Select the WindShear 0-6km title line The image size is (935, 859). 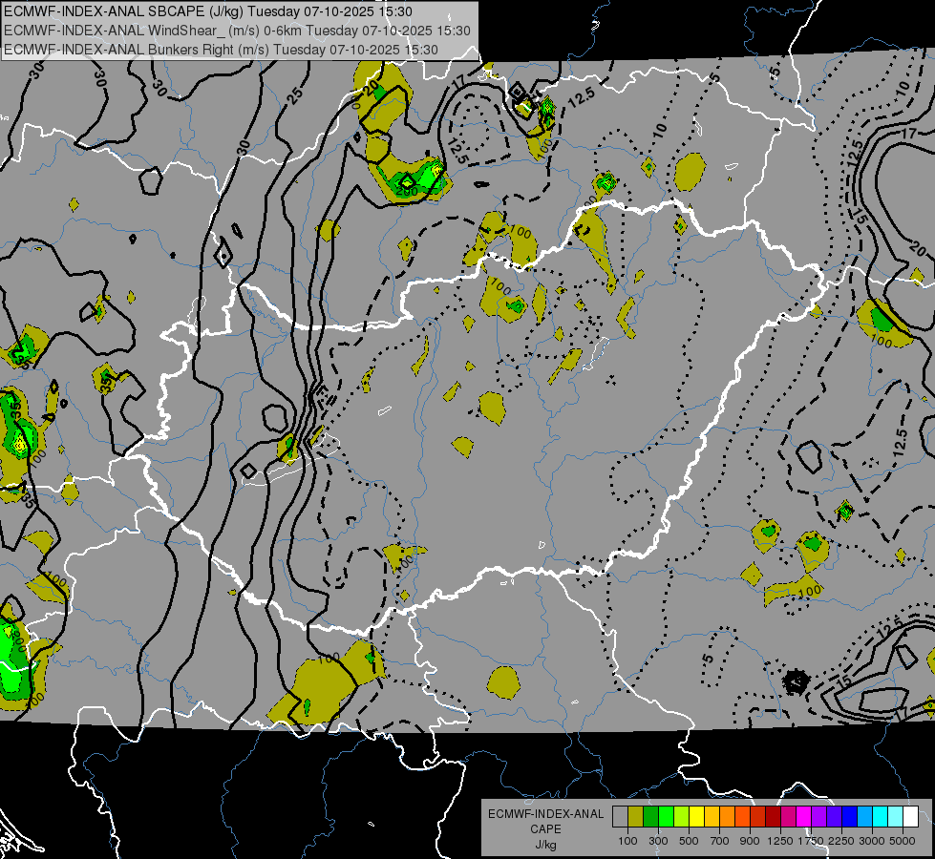click(x=237, y=31)
